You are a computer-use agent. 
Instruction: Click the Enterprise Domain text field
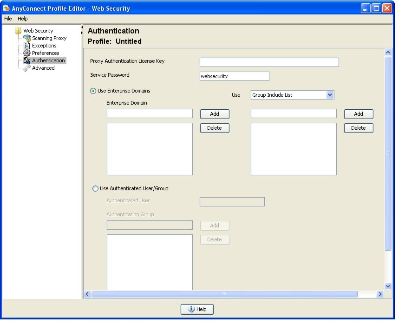click(x=150, y=113)
